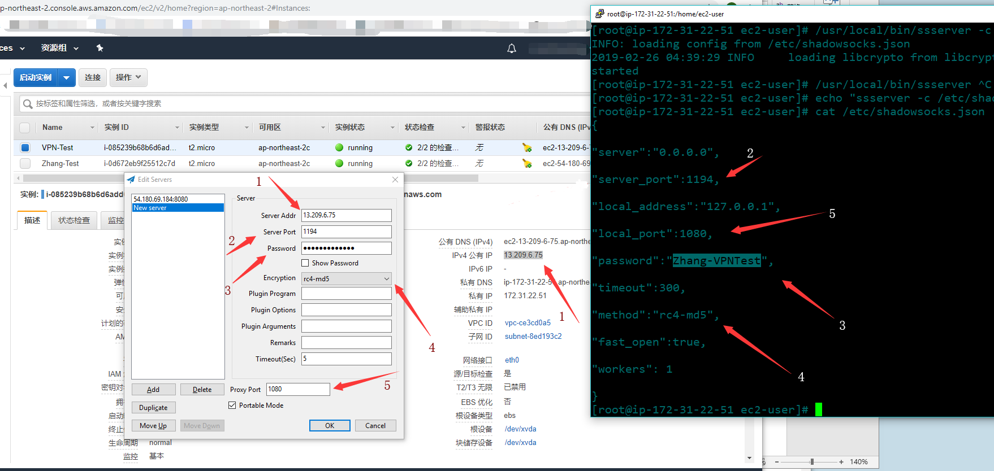The image size is (994, 471).
Task: Click Cancel in Edit Servers dialog
Action: click(x=375, y=426)
